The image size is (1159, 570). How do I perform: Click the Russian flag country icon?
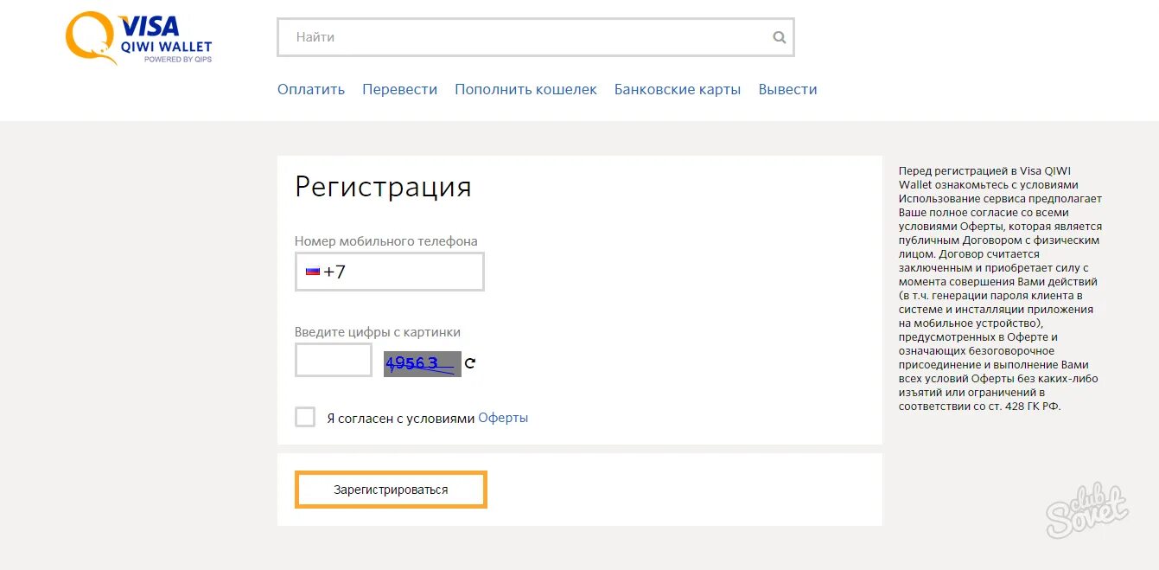click(313, 272)
